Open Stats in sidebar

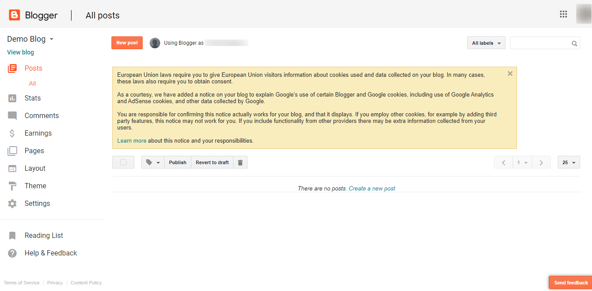coord(32,98)
